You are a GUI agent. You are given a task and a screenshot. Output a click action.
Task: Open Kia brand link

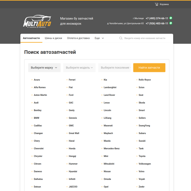pos(105,80)
